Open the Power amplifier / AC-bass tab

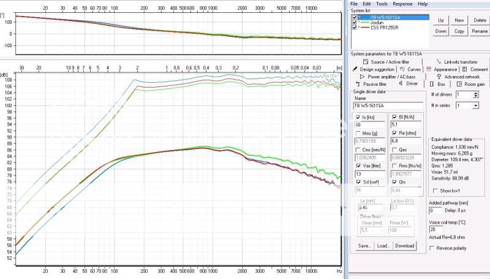point(390,77)
